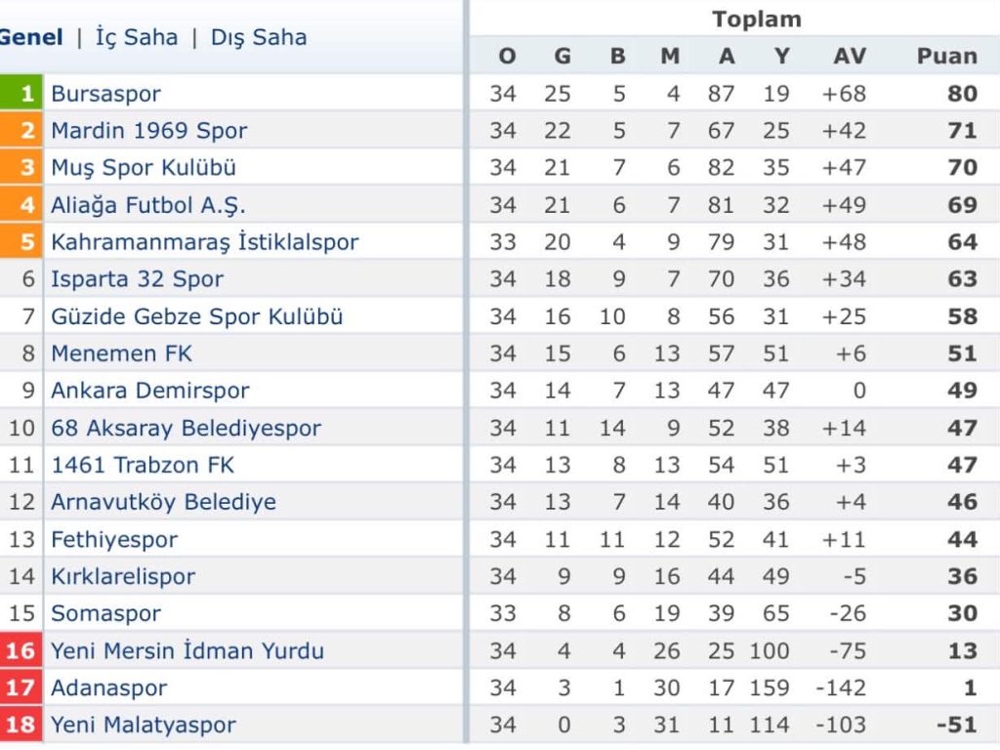The height and width of the screenshot is (750, 1000).
Task: Open the Adanaspor team page
Action: tap(110, 687)
